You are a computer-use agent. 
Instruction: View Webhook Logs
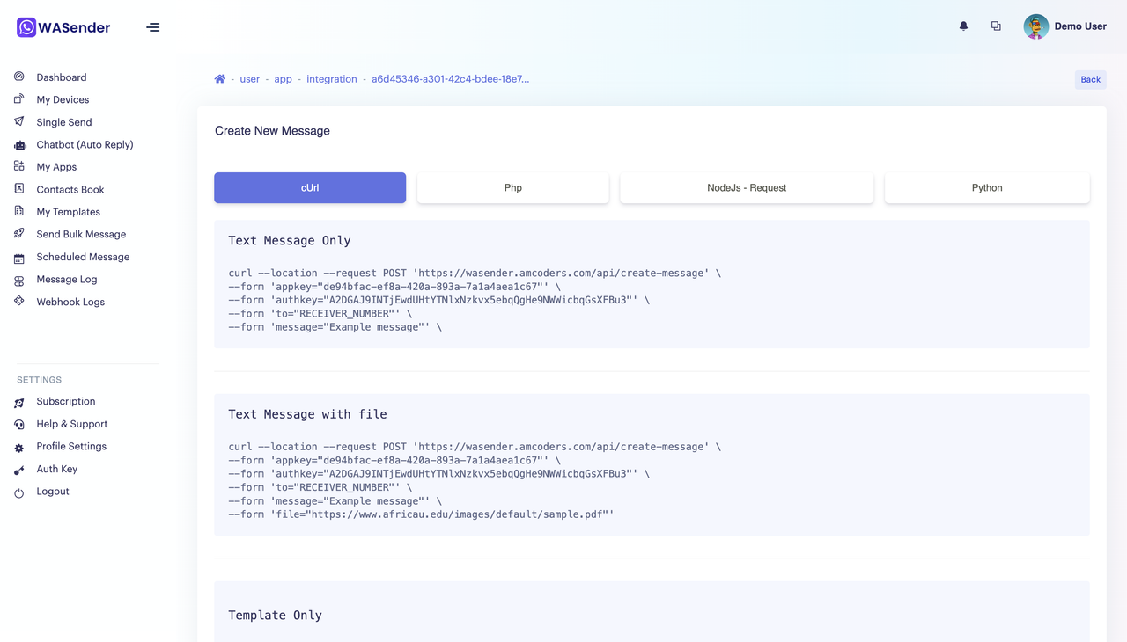coord(70,302)
